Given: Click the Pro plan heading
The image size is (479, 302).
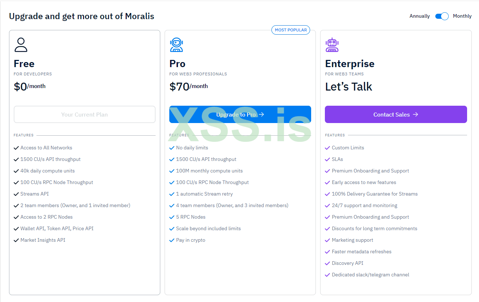Looking at the screenshot, I should pos(178,64).
